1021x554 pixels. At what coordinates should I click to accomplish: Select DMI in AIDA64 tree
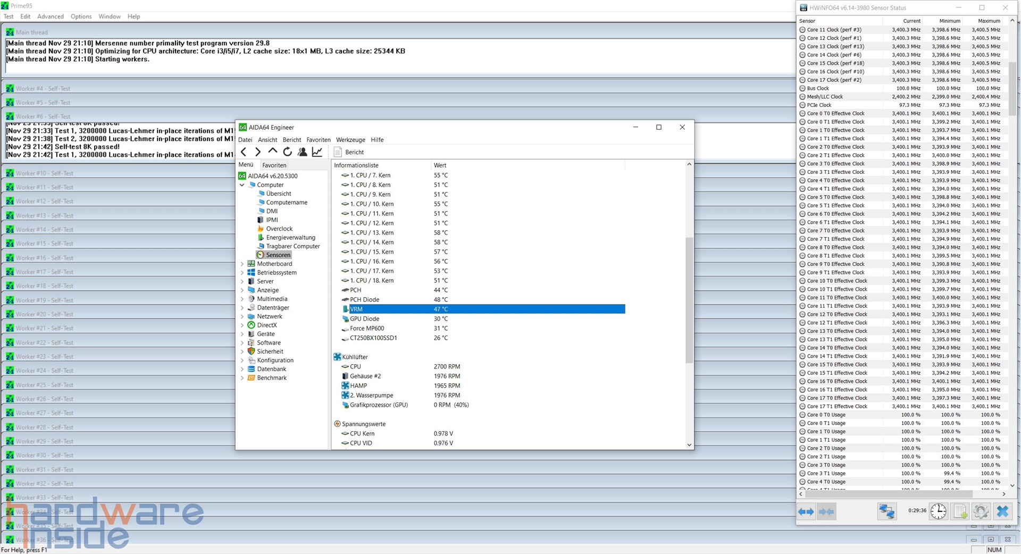pos(272,211)
